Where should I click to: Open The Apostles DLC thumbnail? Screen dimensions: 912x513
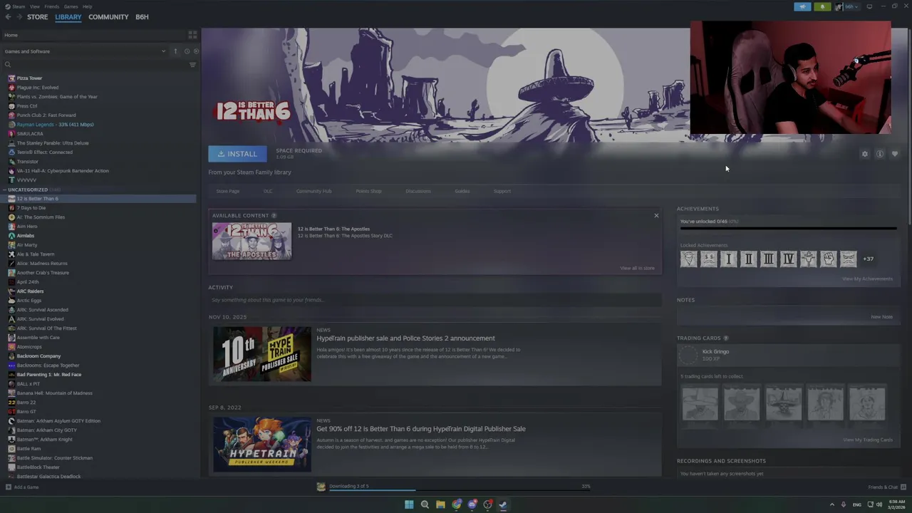(252, 241)
